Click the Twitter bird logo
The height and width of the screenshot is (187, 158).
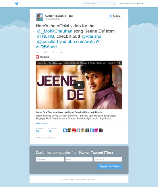[17, 3]
